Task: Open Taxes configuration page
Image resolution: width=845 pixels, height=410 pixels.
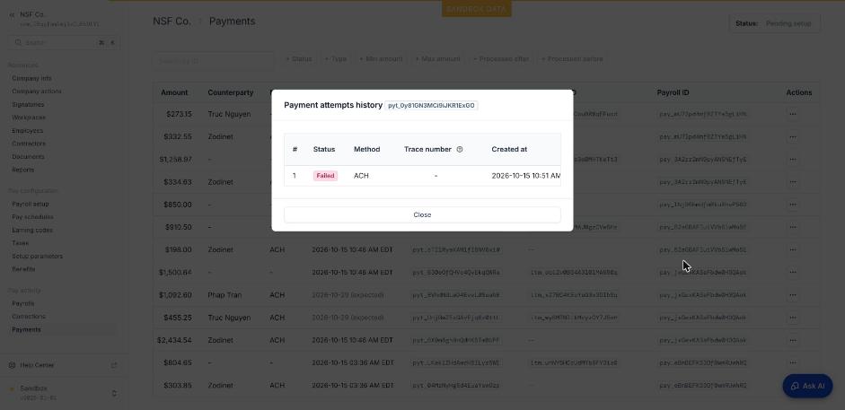Action: point(20,243)
